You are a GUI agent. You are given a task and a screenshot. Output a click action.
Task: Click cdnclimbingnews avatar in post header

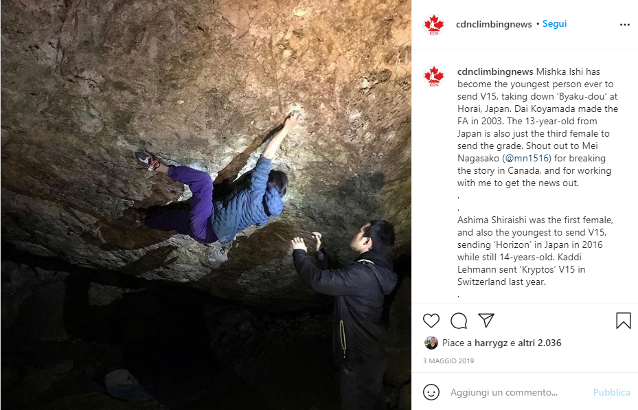click(x=434, y=25)
